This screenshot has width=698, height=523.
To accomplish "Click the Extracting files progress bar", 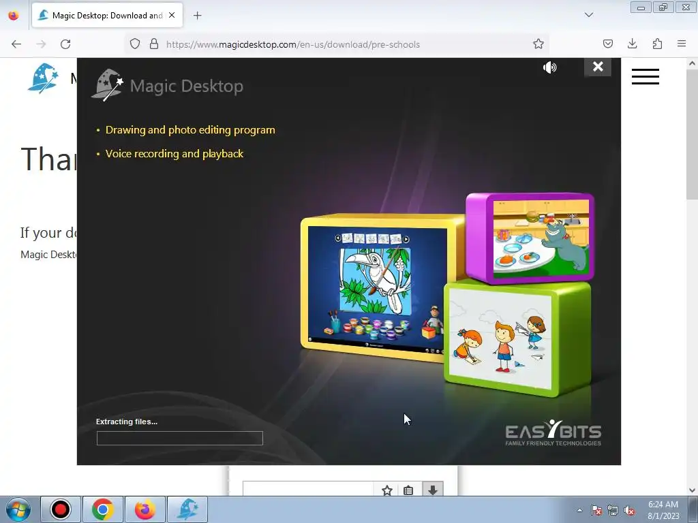I will pyautogui.click(x=179, y=438).
